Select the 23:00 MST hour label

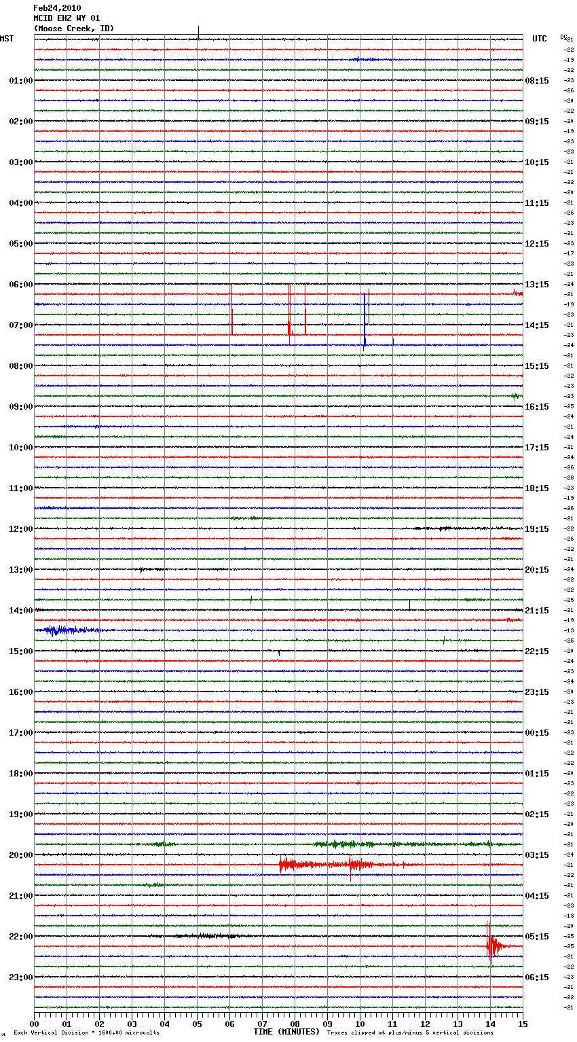point(21,977)
